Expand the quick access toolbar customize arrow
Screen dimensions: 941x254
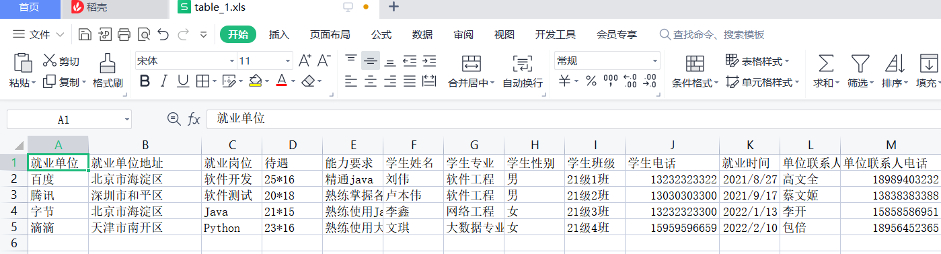203,34
